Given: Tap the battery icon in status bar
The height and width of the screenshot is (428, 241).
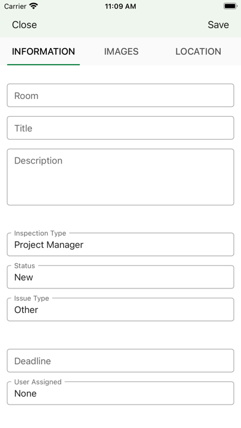Looking at the screenshot, I should pyautogui.click(x=230, y=6).
